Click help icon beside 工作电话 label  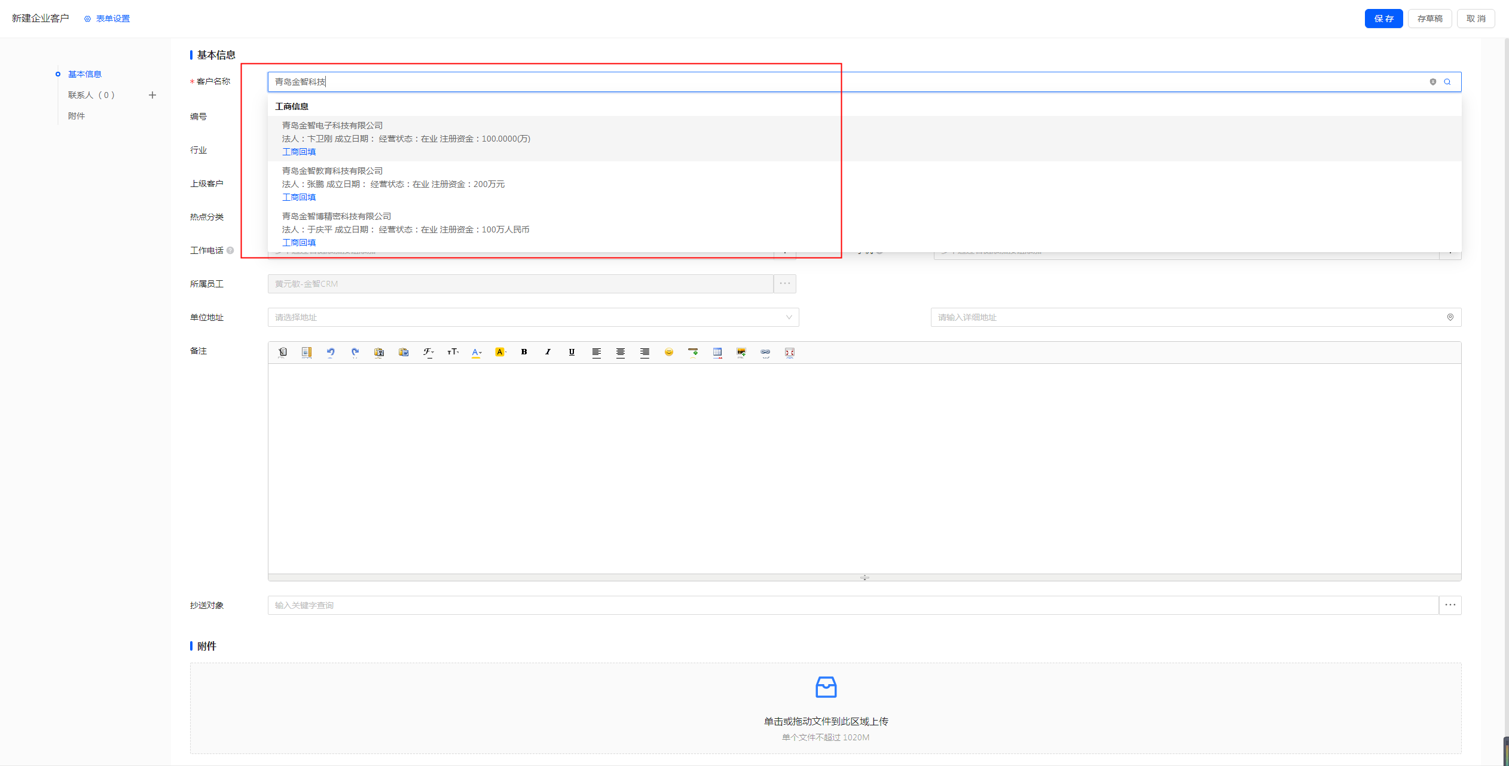click(x=230, y=250)
